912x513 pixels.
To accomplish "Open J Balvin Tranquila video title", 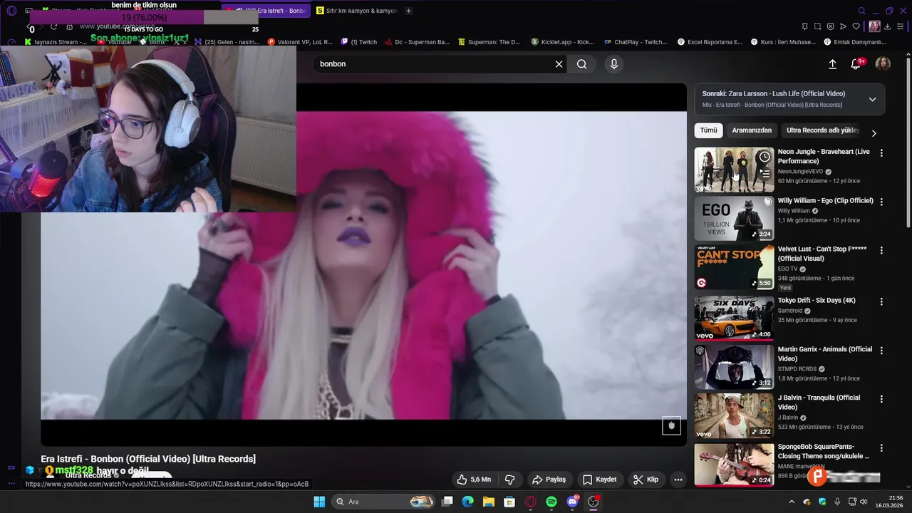I will [x=819, y=403].
